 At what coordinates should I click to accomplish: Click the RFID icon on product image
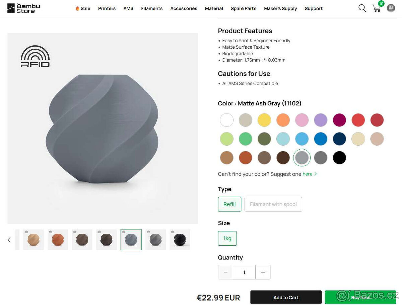(35, 56)
